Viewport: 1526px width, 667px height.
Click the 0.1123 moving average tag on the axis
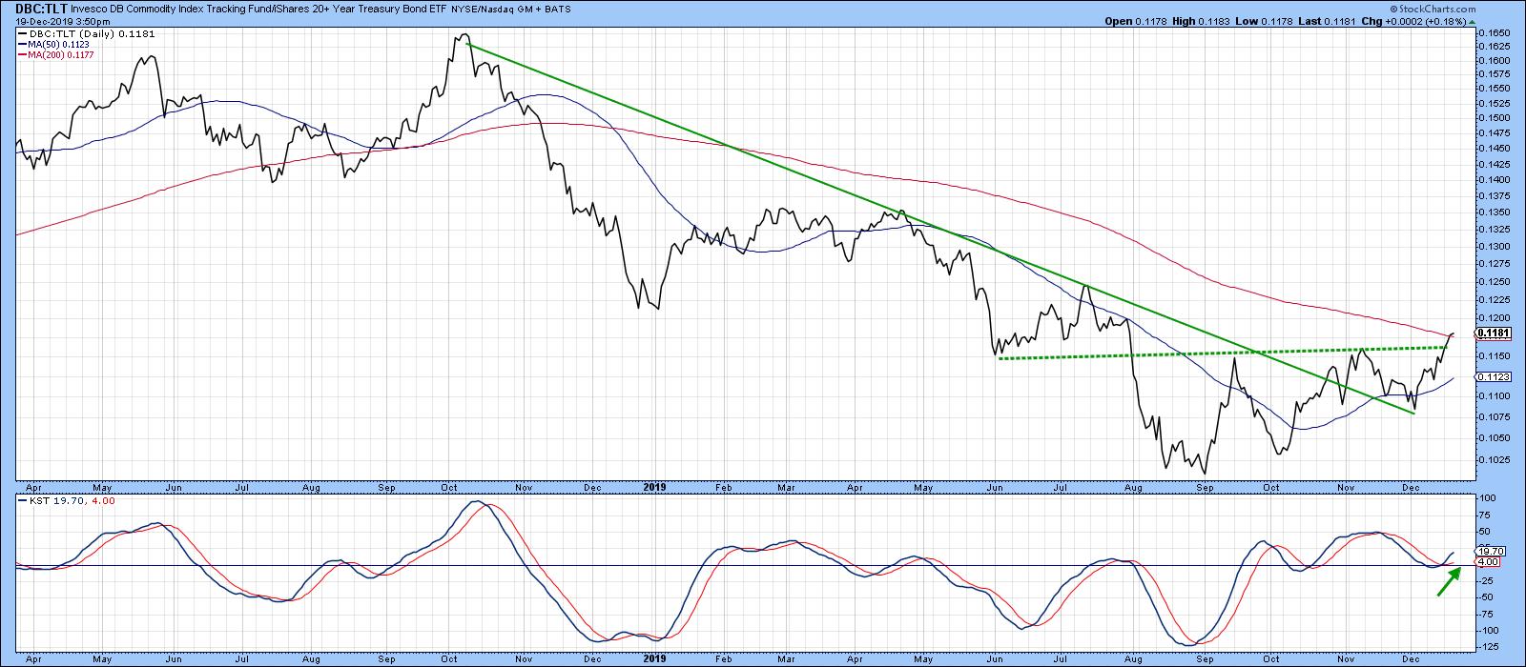click(1492, 377)
